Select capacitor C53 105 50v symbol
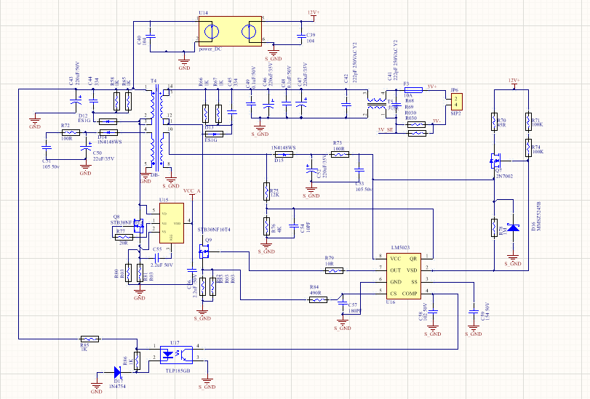This screenshot has height=399, width=590. click(359, 170)
